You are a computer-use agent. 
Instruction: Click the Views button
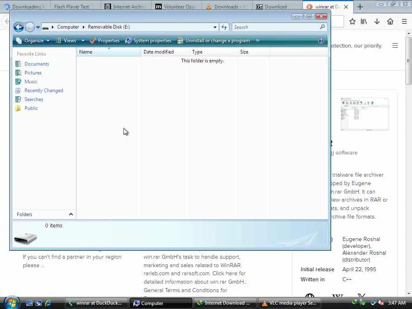(66, 41)
